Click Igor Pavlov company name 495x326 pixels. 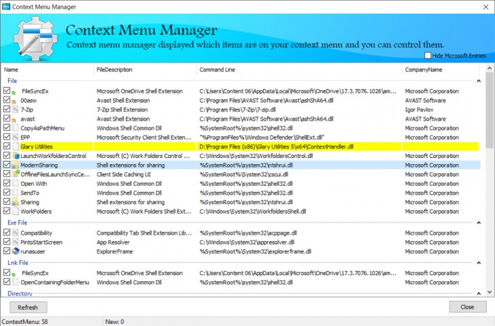pyautogui.click(x=420, y=110)
